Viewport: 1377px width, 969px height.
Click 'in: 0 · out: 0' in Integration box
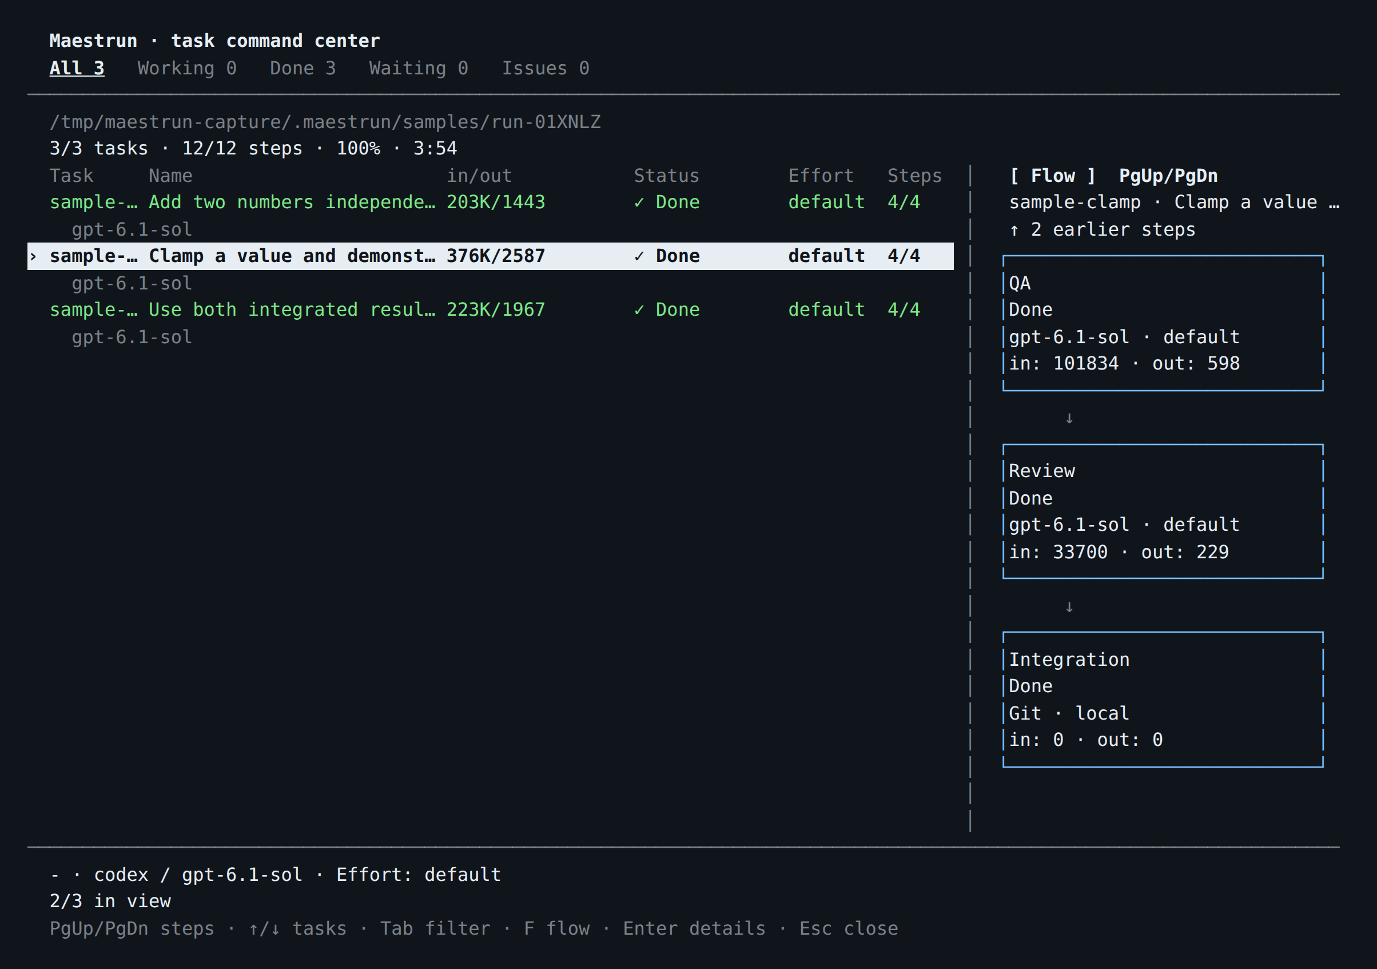1086,740
